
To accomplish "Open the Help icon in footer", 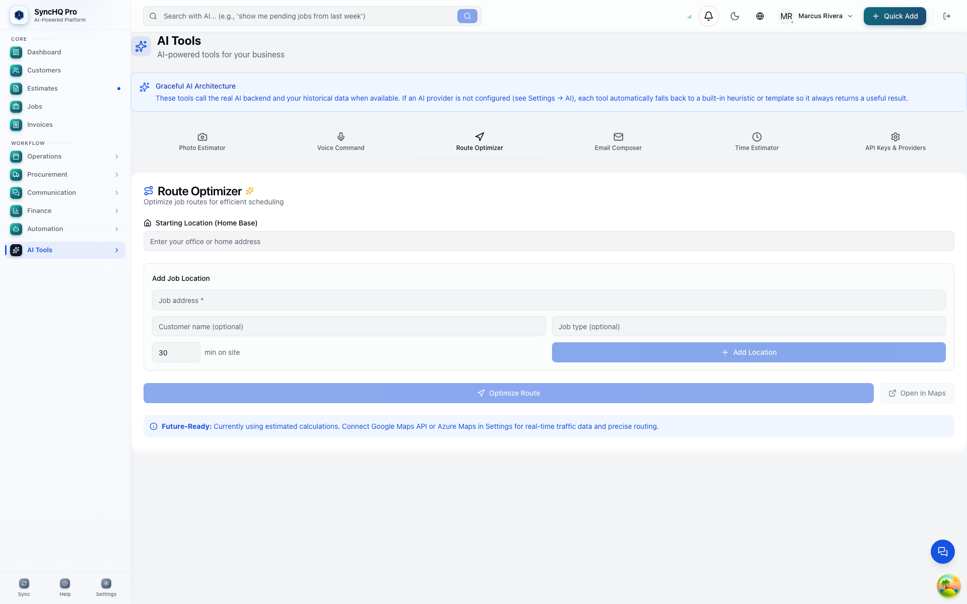I will [x=65, y=583].
